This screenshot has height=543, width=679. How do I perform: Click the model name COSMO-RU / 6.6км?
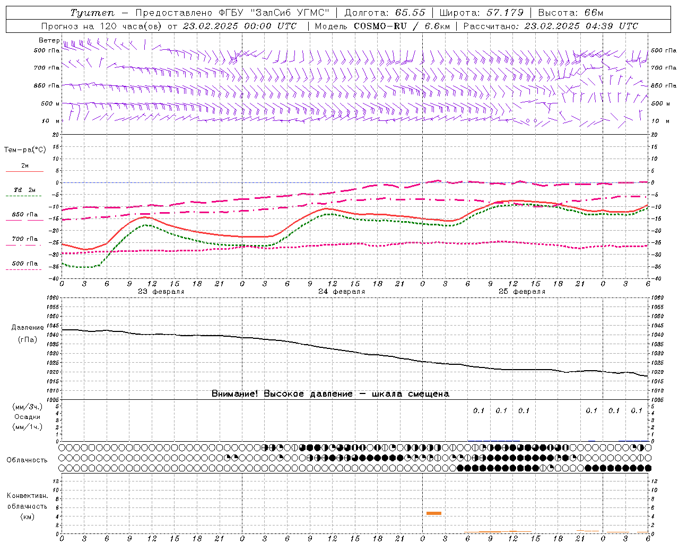(x=402, y=26)
